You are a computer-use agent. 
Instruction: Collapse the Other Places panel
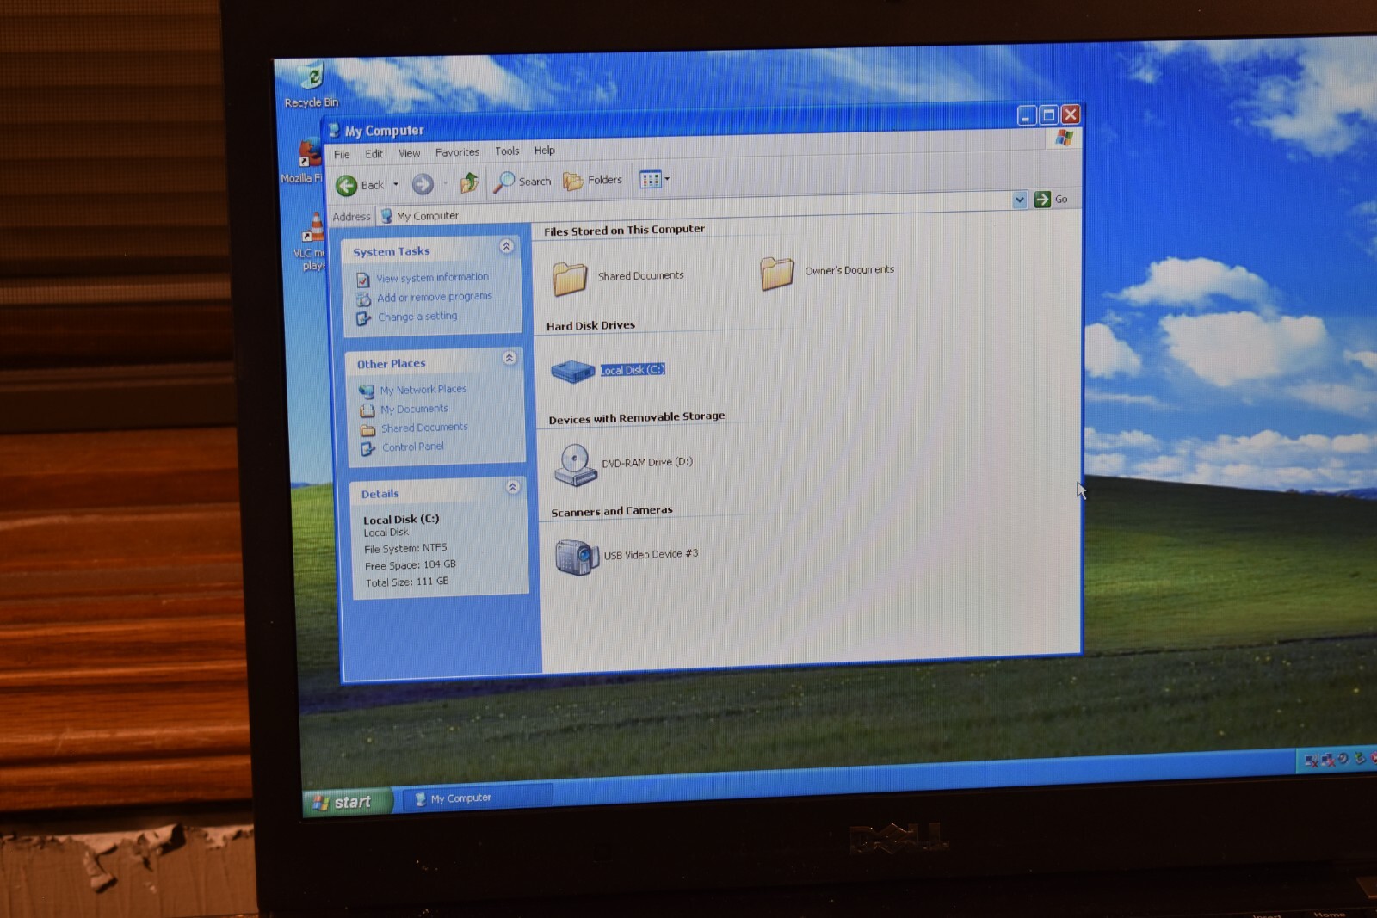[509, 357]
